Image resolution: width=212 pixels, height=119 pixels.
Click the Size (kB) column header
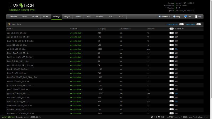[102, 29]
